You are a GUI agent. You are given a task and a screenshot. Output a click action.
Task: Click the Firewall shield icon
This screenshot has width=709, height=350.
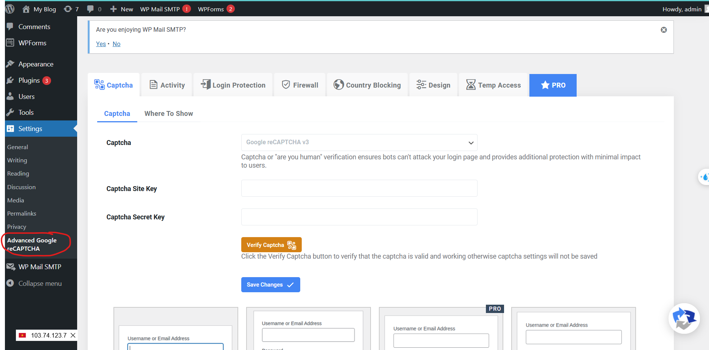point(286,85)
